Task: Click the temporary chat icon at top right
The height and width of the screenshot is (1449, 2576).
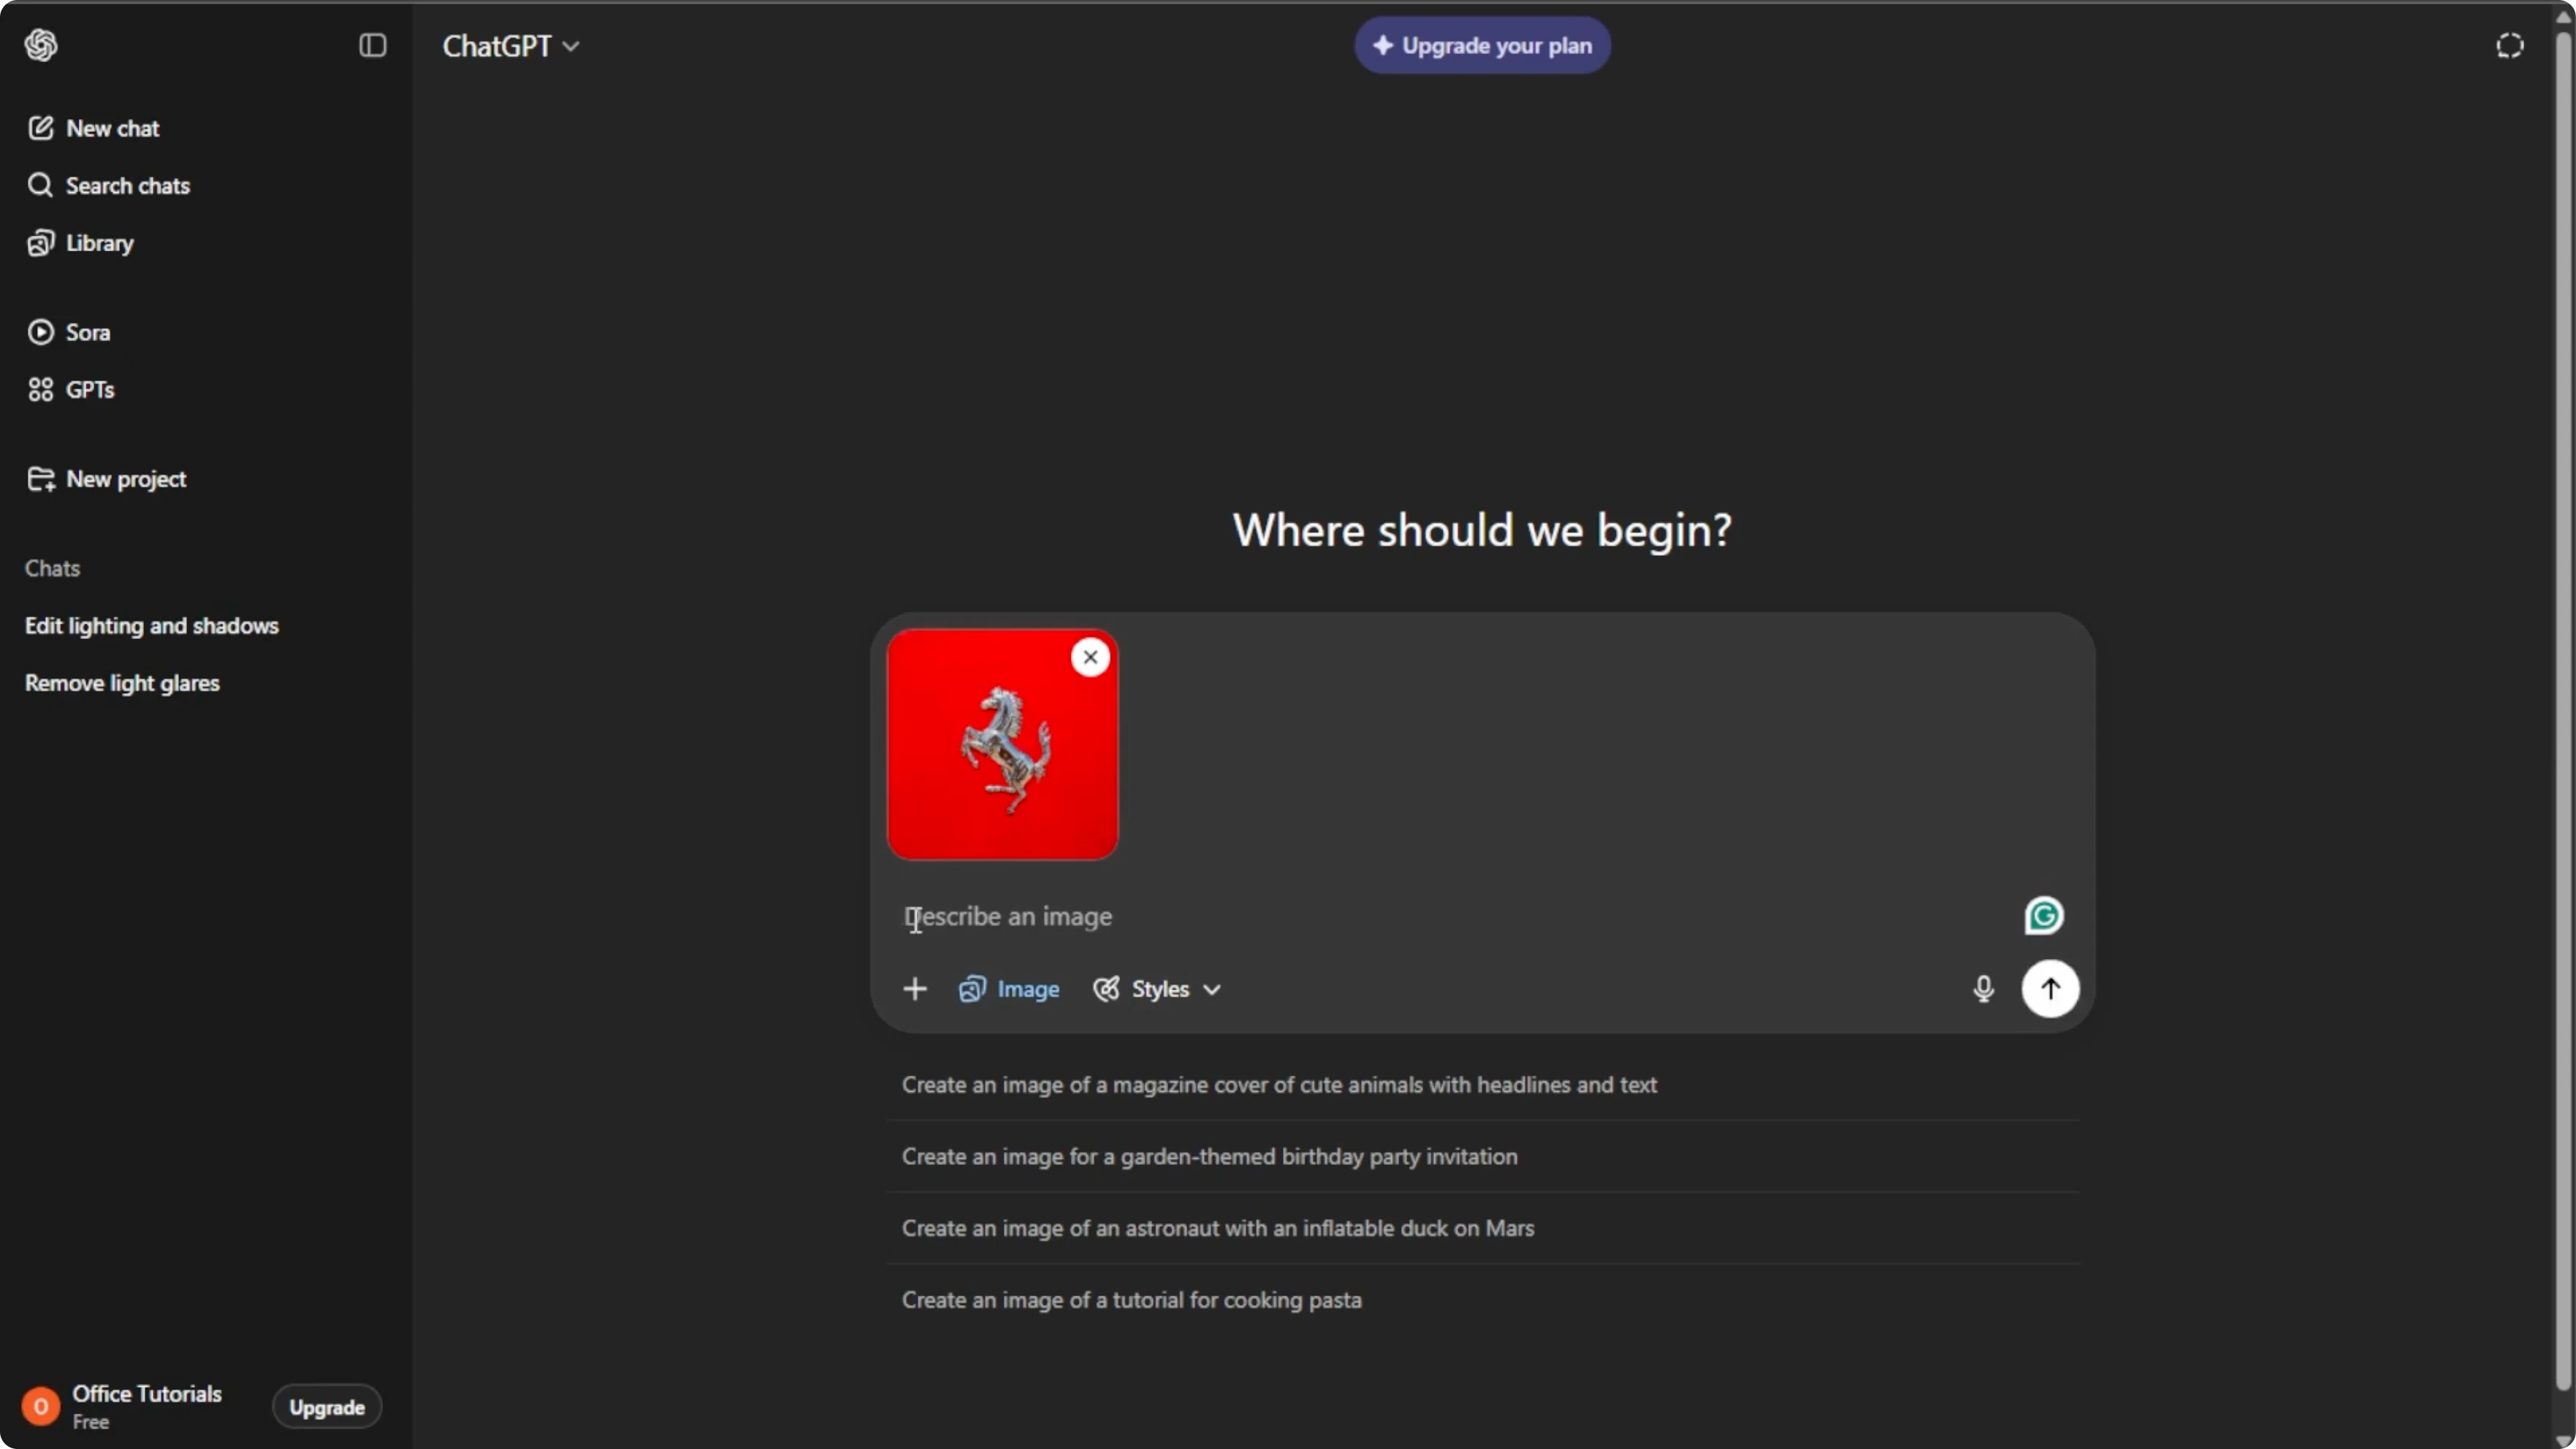Action: pyautogui.click(x=2509, y=46)
